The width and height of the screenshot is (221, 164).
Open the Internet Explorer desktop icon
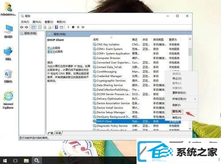(x=8, y=100)
